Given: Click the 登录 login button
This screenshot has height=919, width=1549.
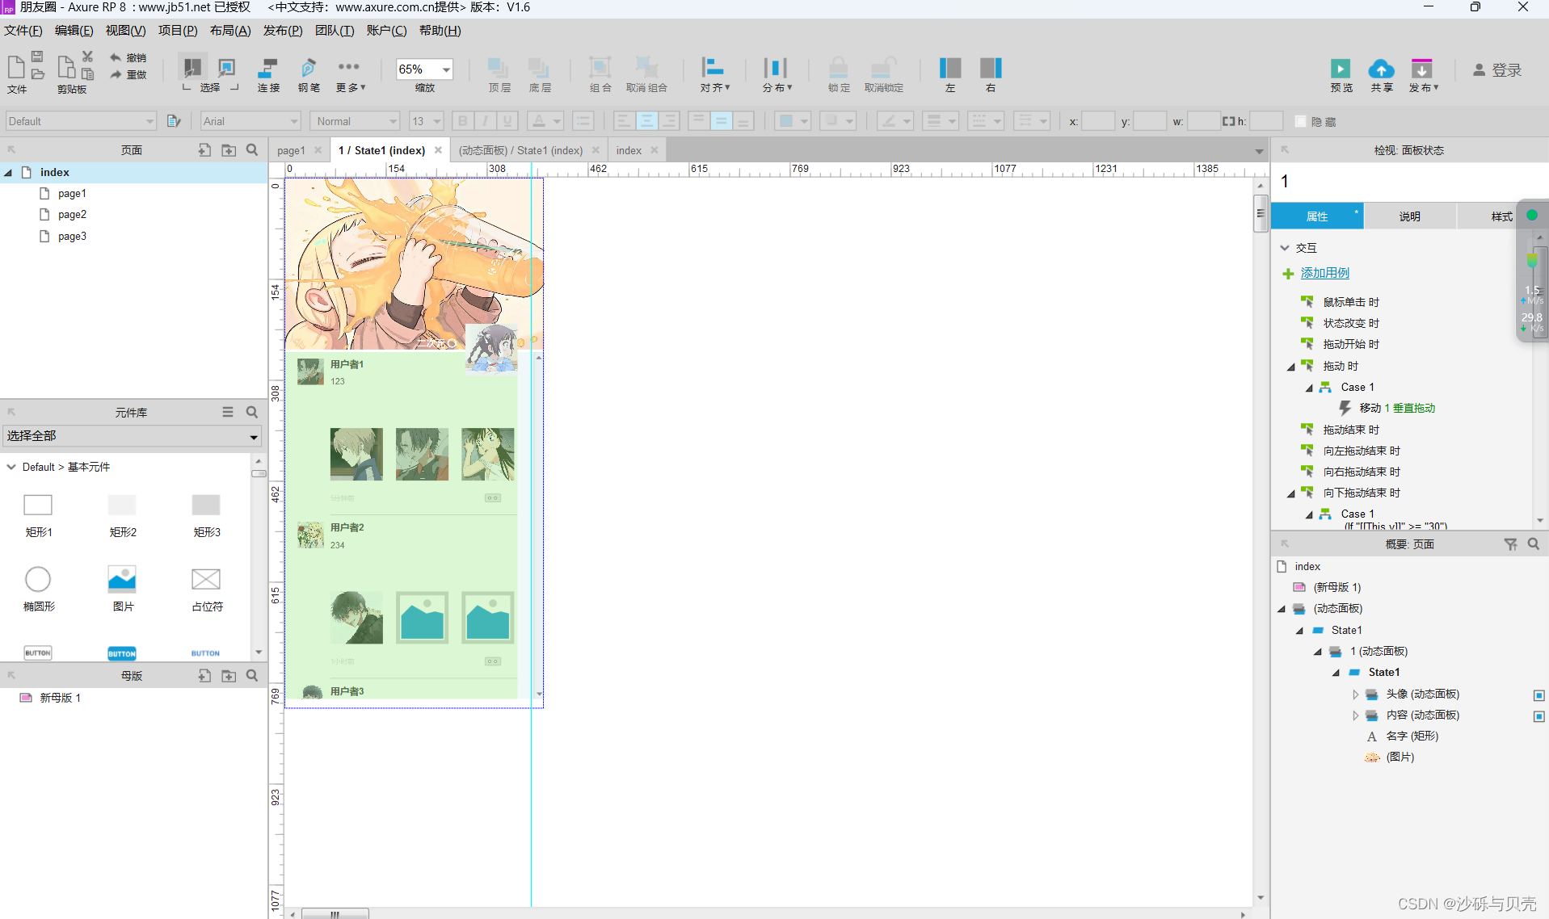Looking at the screenshot, I should (1497, 70).
